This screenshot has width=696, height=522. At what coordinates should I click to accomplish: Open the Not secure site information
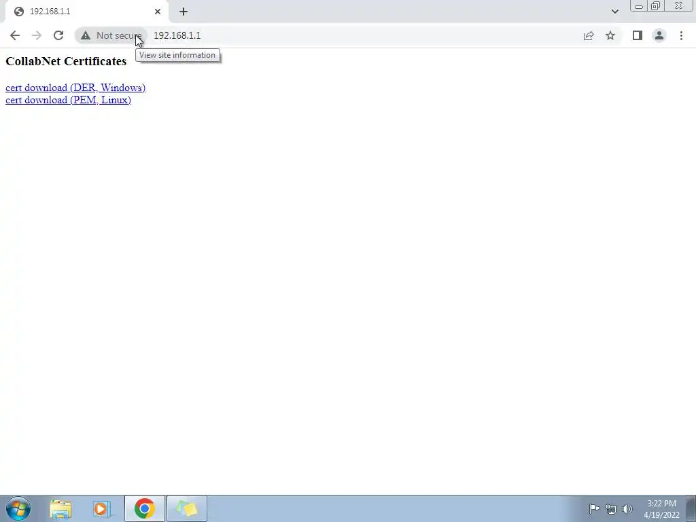111,35
